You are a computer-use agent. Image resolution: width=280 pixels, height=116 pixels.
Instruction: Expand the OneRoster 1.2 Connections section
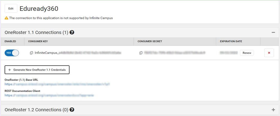(x=273, y=110)
